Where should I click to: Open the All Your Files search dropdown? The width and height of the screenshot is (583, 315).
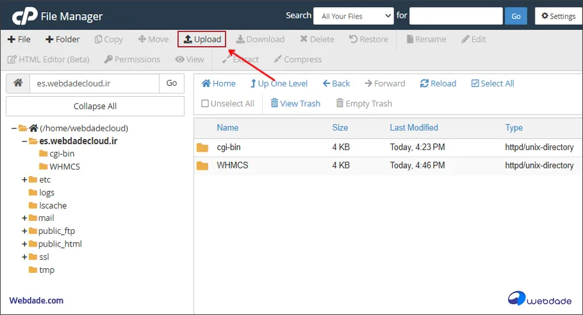354,16
